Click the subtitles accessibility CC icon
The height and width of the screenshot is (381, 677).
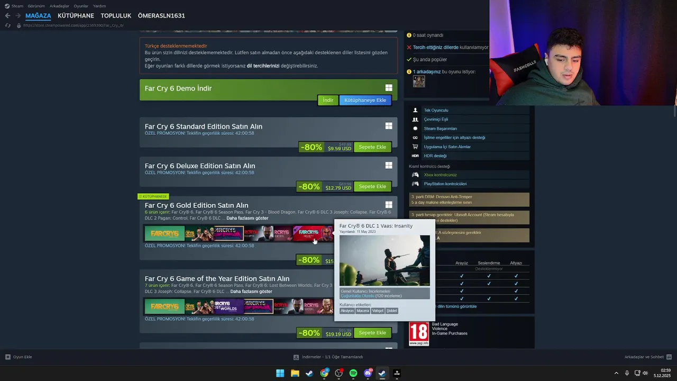pyautogui.click(x=415, y=138)
